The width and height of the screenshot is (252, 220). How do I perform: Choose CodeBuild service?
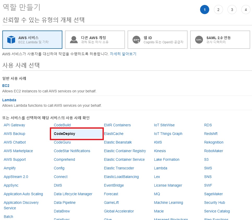[x=62, y=125]
